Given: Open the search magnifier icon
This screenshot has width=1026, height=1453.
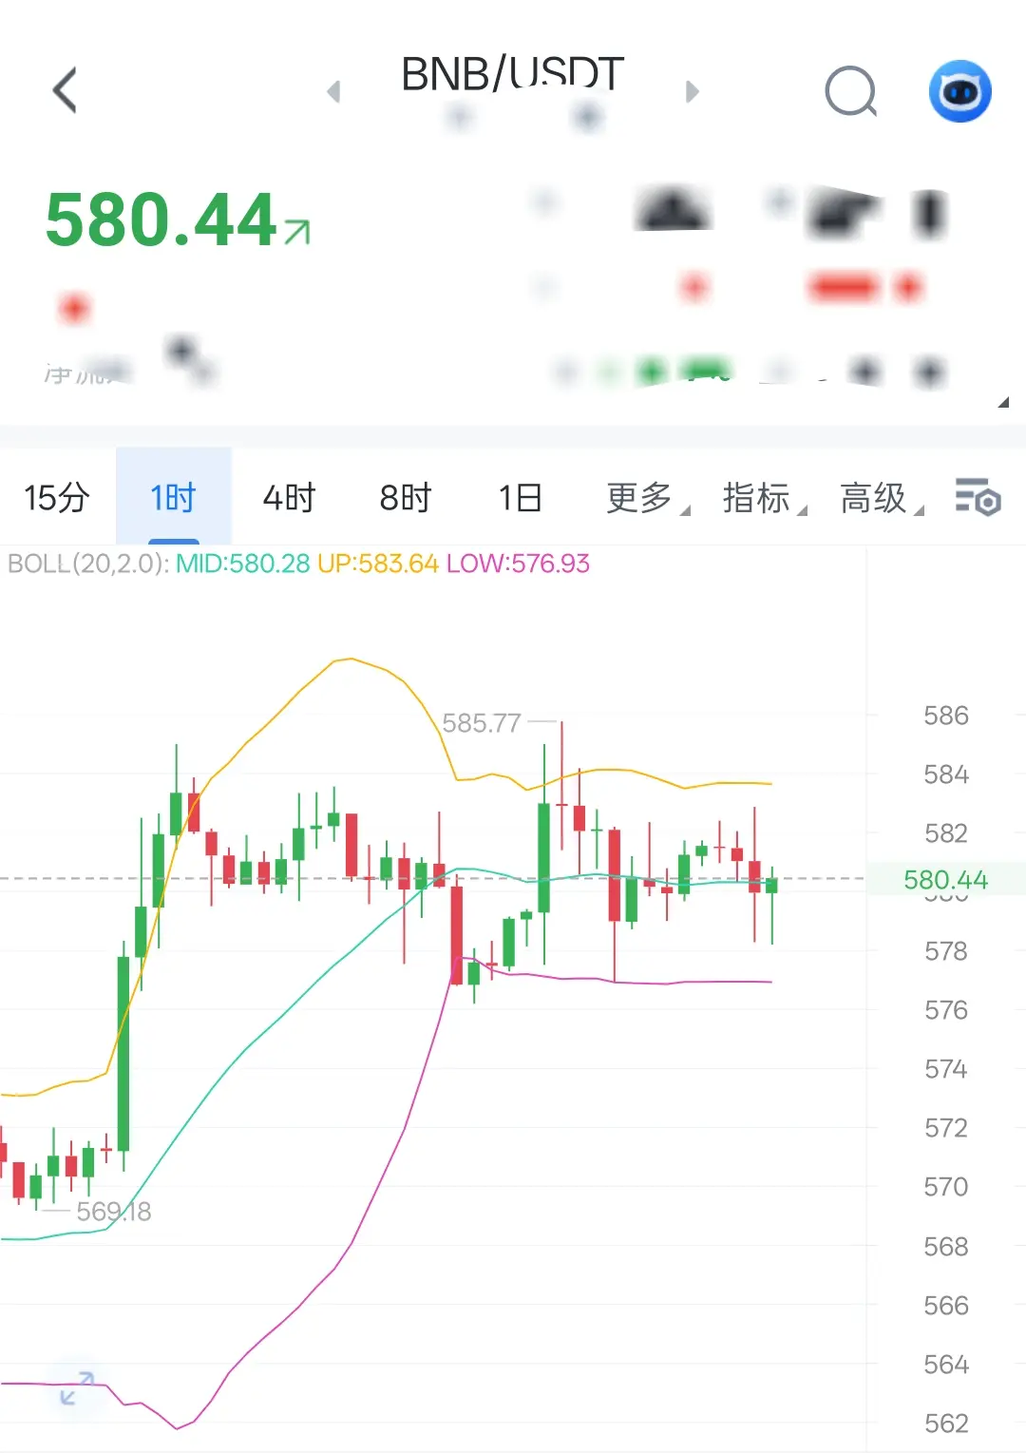Looking at the screenshot, I should [x=851, y=91].
